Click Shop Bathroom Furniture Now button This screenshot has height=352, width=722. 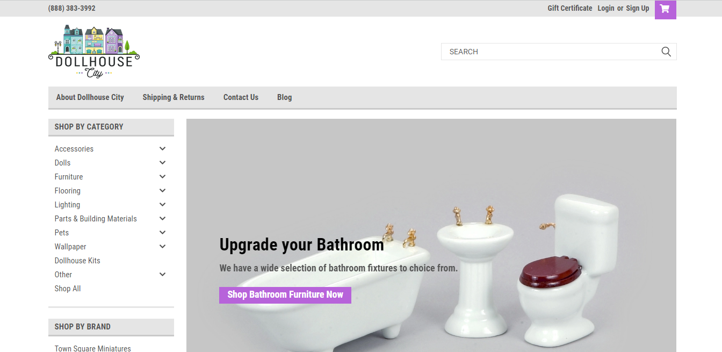coord(285,295)
